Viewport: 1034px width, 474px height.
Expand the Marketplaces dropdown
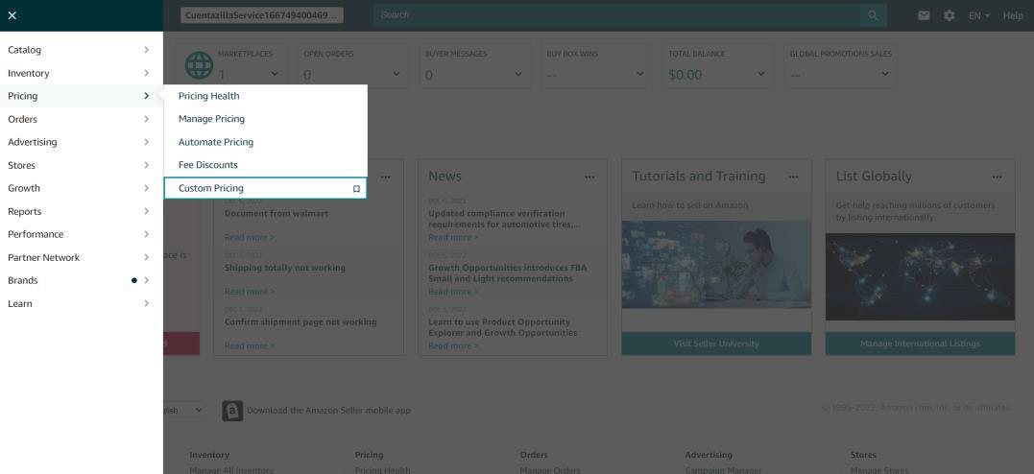(x=275, y=74)
